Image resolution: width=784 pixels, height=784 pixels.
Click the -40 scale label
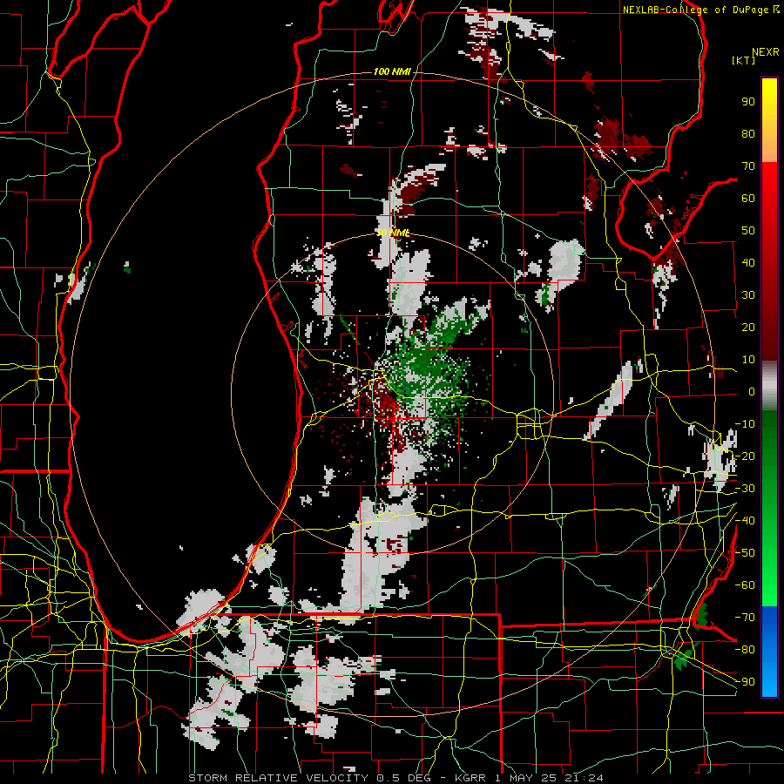click(x=745, y=521)
